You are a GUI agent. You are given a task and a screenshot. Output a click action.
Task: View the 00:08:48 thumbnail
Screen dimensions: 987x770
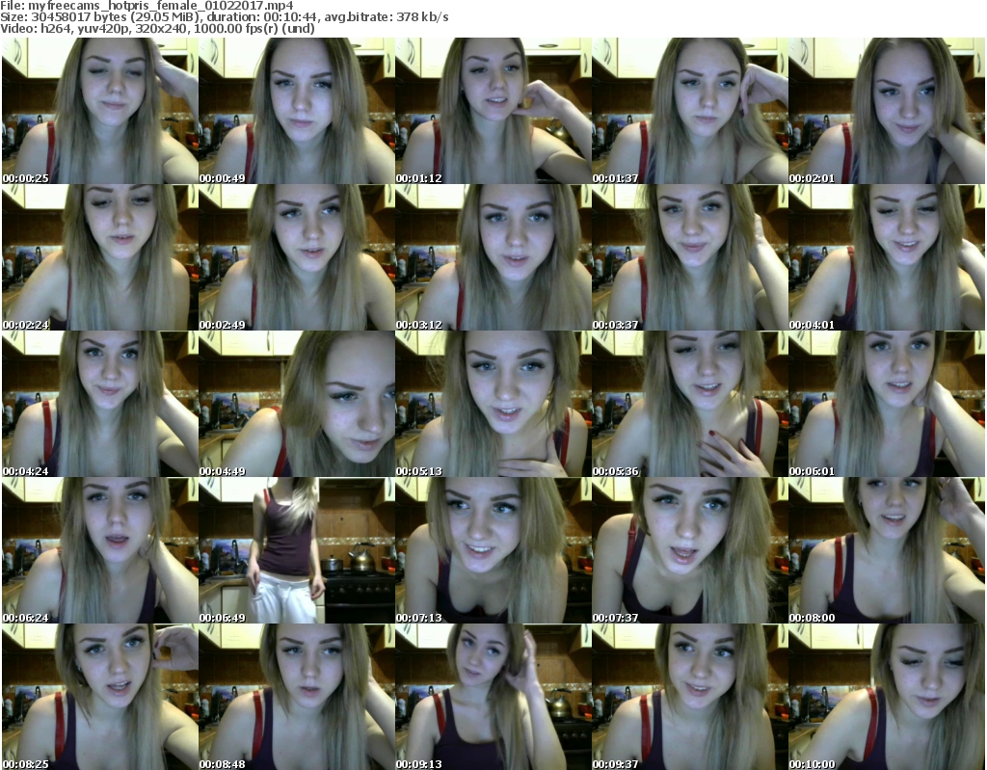[x=297, y=697]
